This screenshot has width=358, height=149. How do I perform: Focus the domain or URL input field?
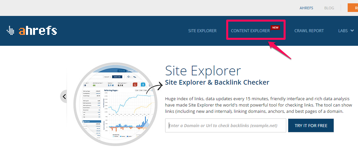[226, 125]
